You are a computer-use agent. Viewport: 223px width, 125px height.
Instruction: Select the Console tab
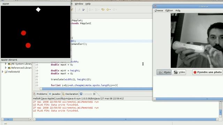tap(87, 94)
